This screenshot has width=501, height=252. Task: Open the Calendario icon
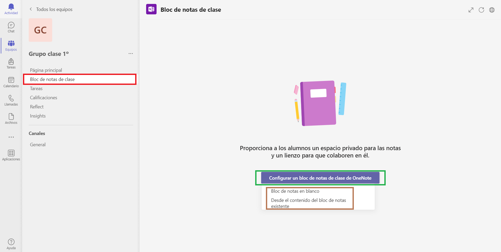pos(11,82)
